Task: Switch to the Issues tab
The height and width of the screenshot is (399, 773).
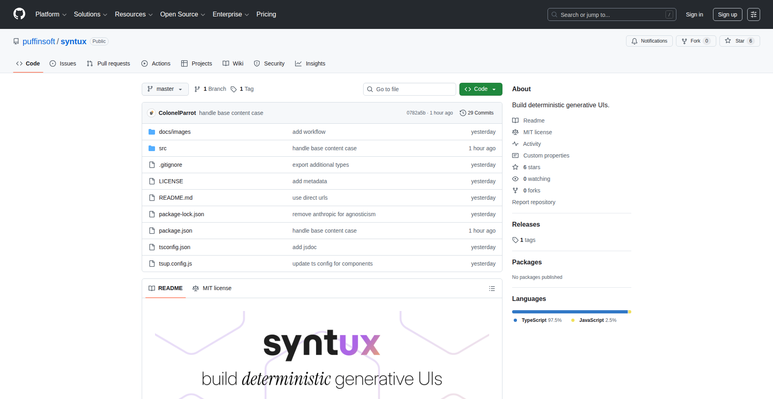Action: [63, 63]
